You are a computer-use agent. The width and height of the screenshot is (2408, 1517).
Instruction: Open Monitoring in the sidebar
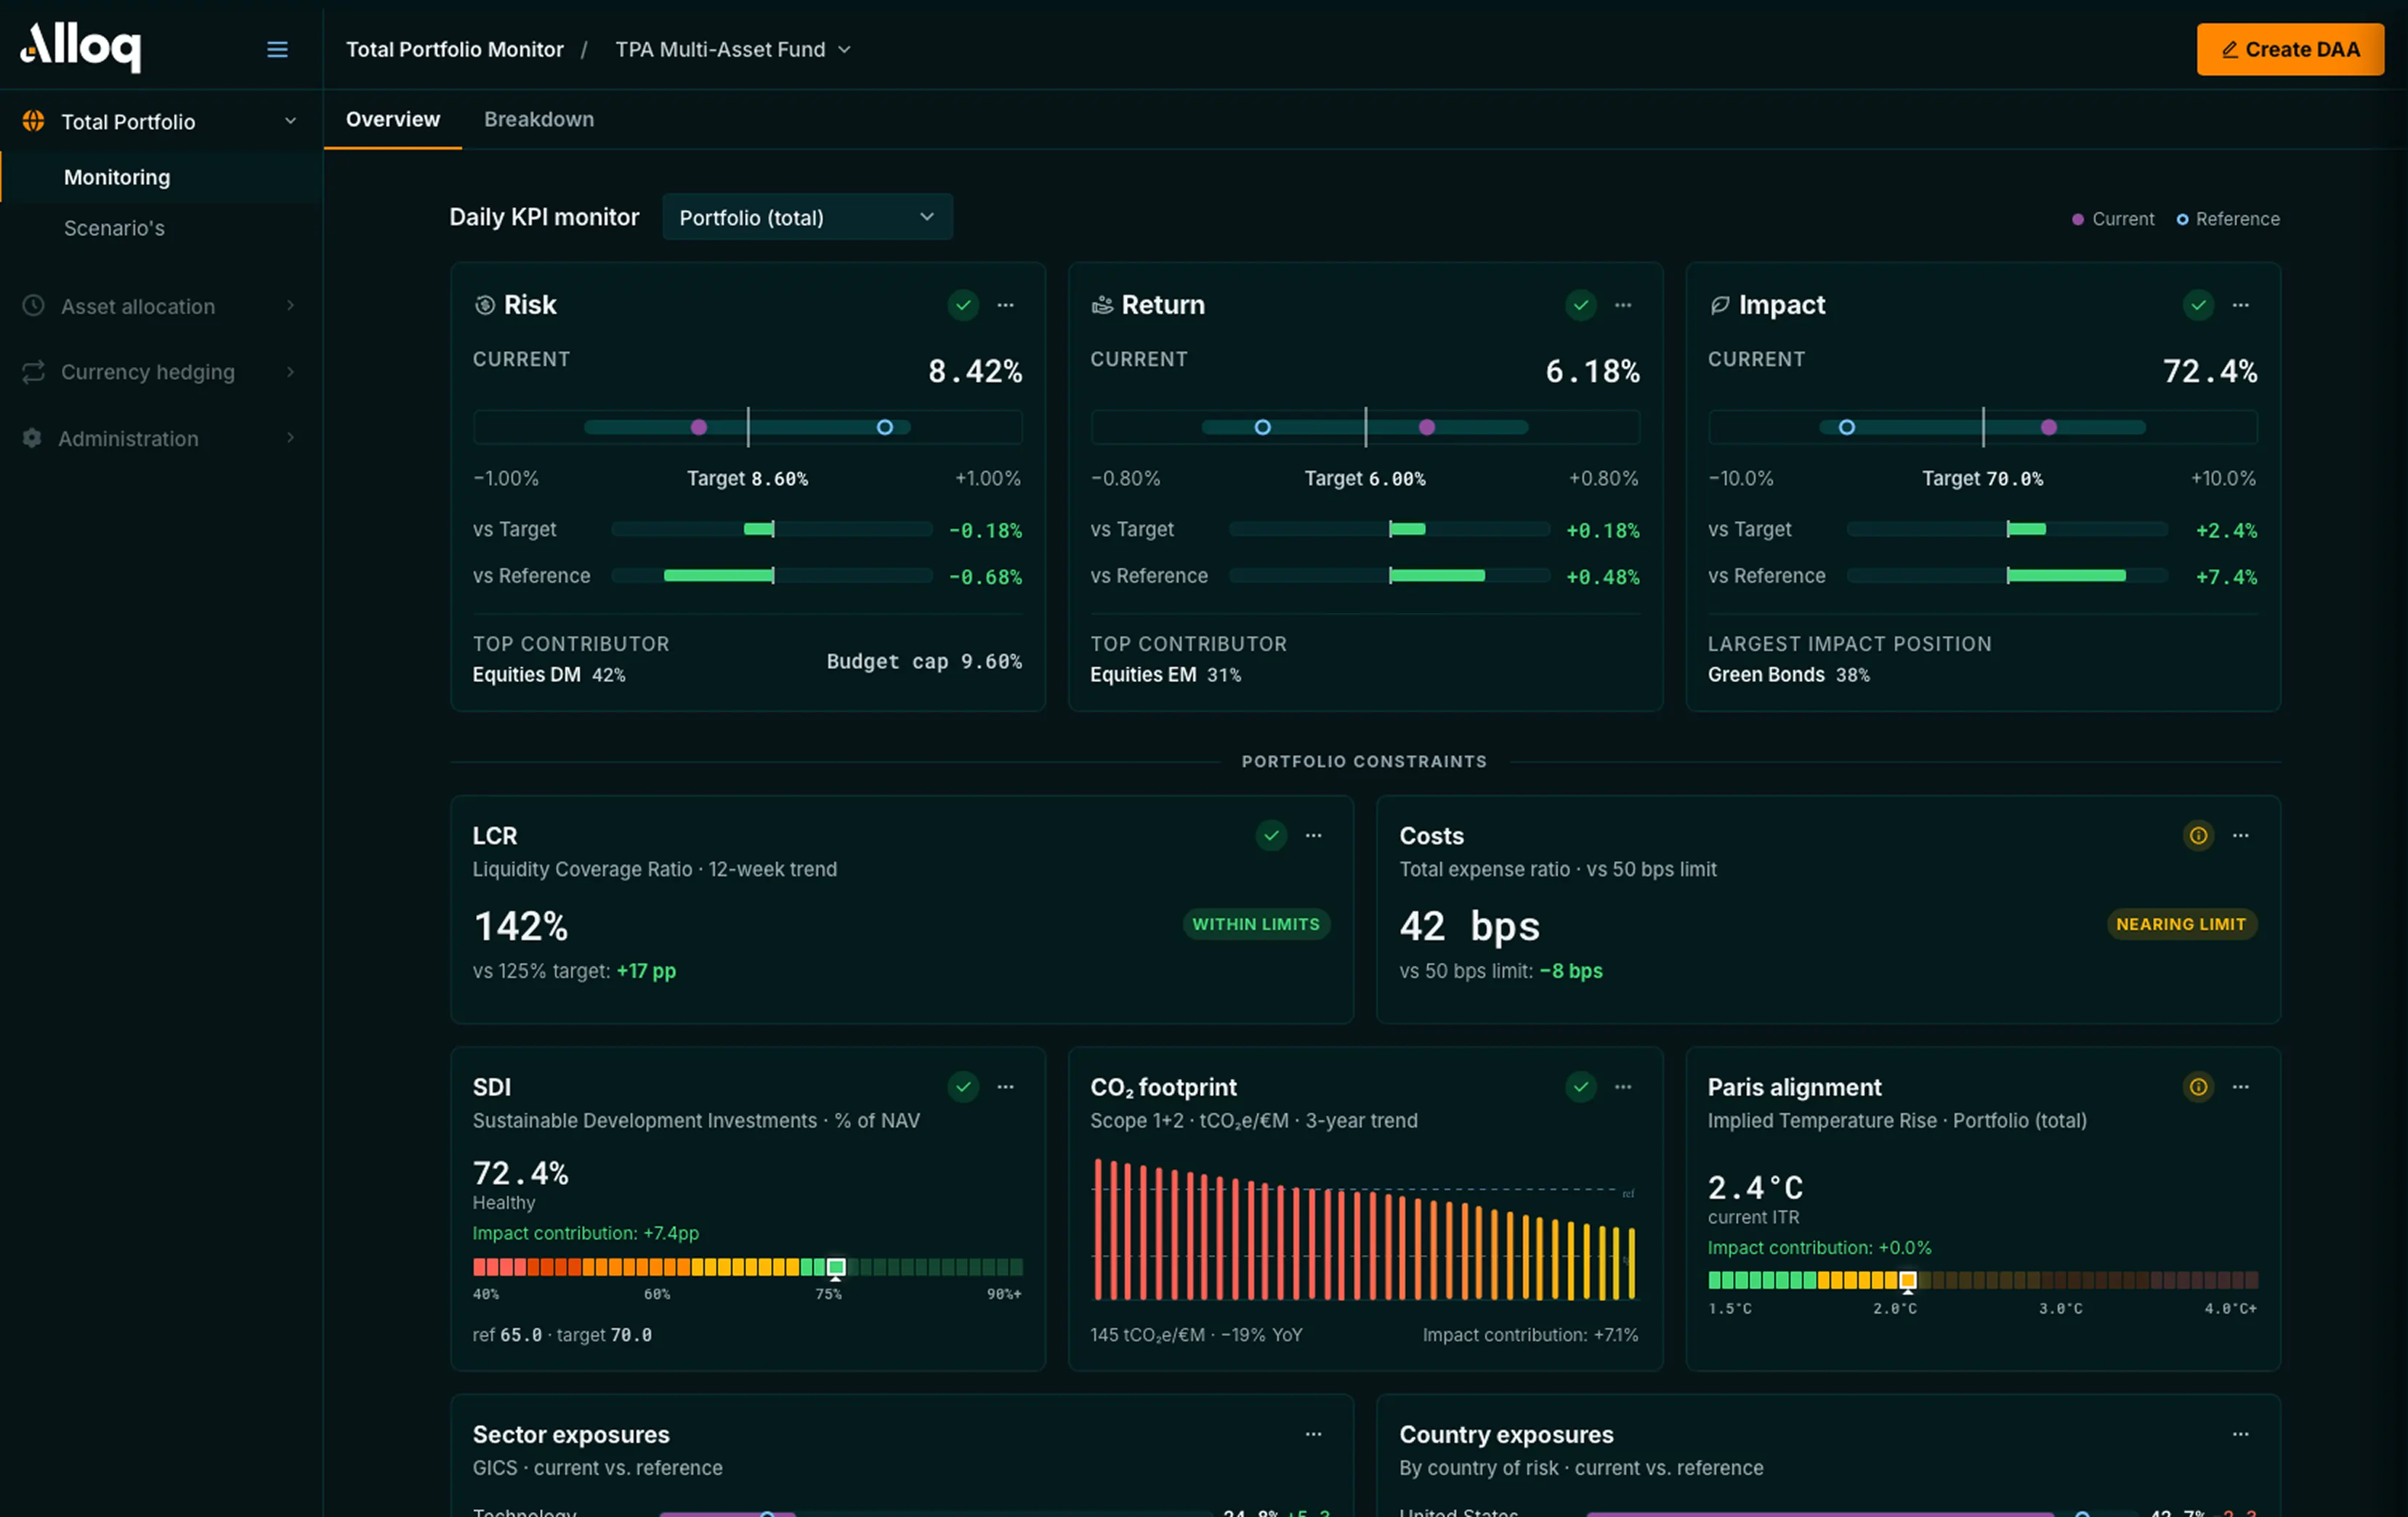[117, 177]
